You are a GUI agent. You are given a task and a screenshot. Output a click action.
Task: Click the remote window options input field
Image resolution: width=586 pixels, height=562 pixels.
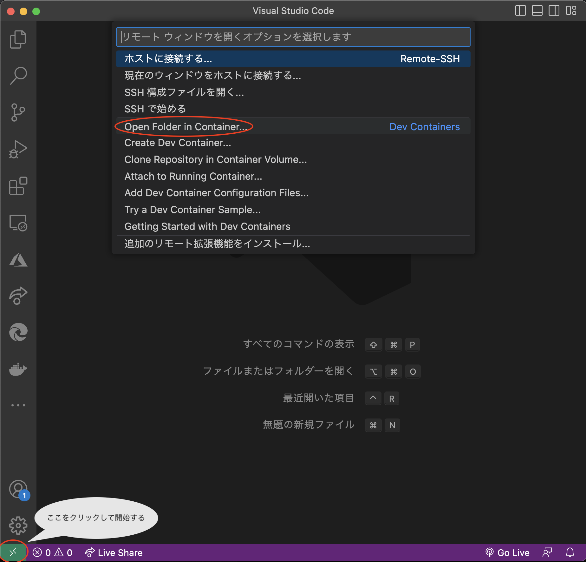(292, 37)
